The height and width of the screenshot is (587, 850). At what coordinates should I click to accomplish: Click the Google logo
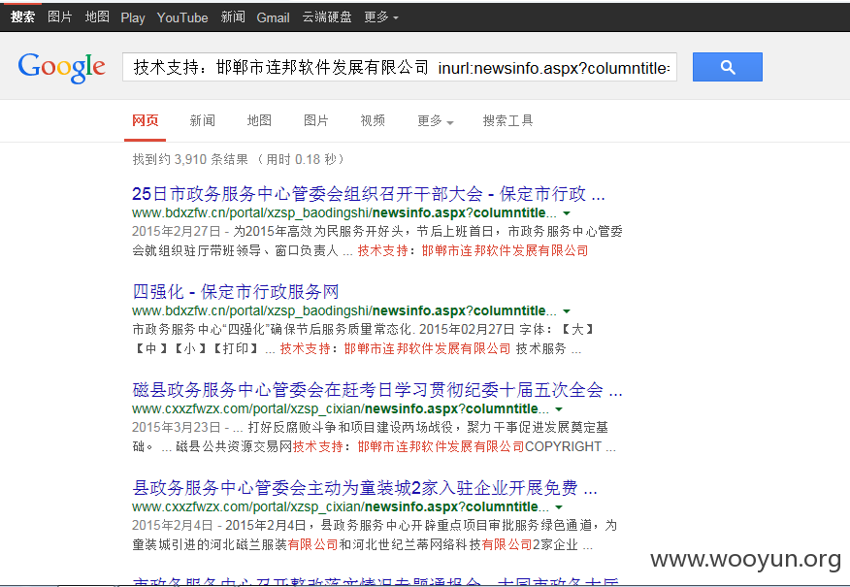(62, 68)
